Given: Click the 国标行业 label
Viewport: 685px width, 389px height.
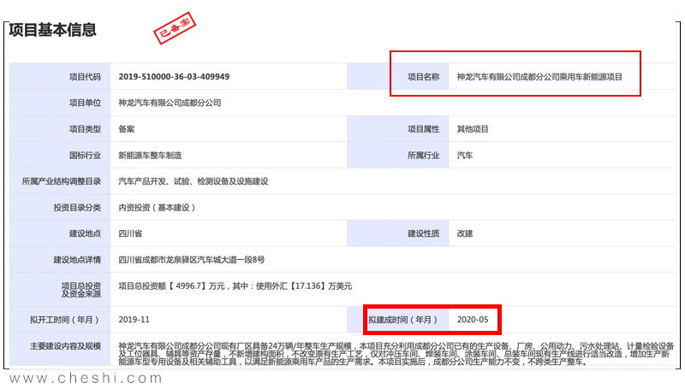Looking at the screenshot, I should (85, 156).
